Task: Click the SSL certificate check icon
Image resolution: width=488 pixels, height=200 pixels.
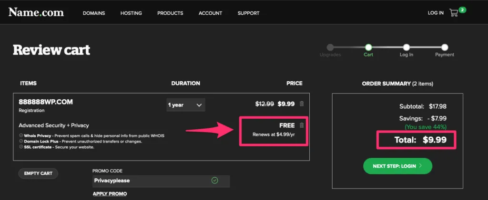Action: click(x=21, y=147)
